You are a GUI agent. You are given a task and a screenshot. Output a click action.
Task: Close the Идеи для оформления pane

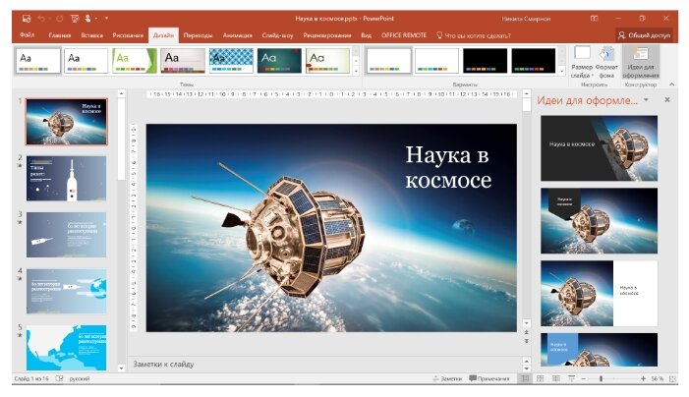point(667,100)
